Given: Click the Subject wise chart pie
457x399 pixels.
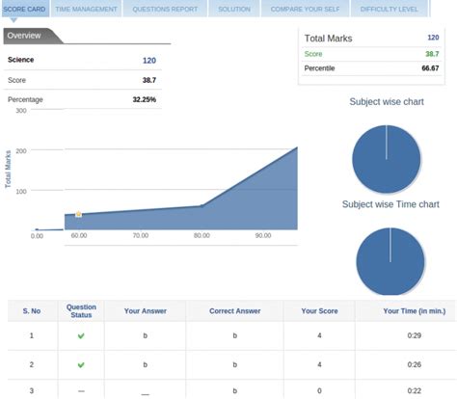Looking at the screenshot, I should (x=387, y=159).
